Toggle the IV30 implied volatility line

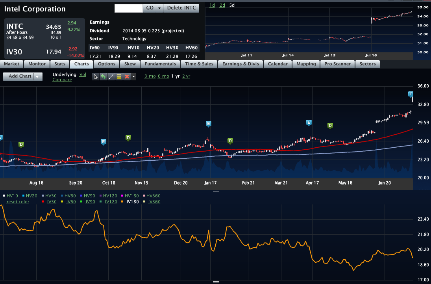(51, 202)
